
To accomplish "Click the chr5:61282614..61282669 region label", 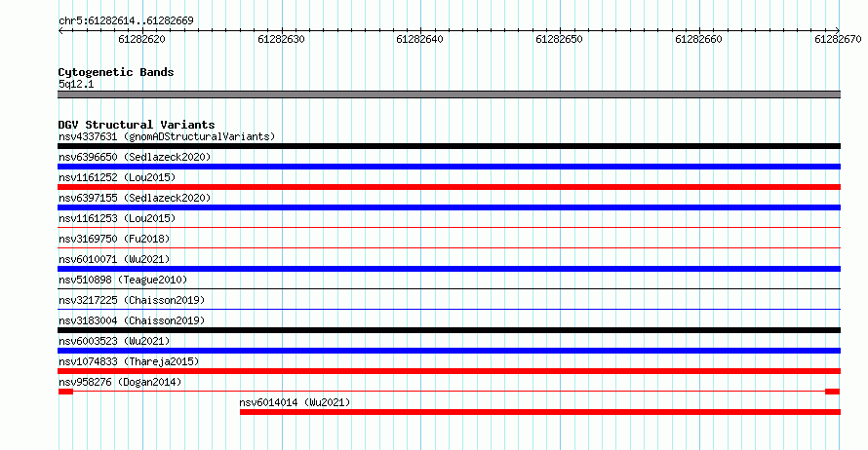I will click(x=126, y=20).
